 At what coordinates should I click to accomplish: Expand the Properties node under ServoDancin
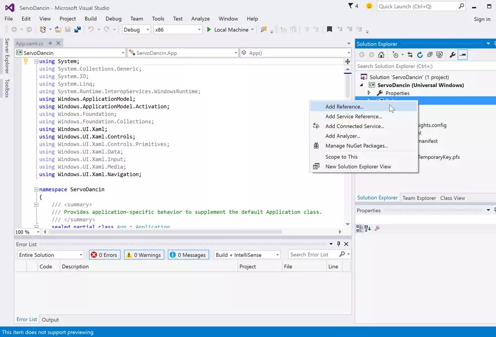[x=369, y=93]
